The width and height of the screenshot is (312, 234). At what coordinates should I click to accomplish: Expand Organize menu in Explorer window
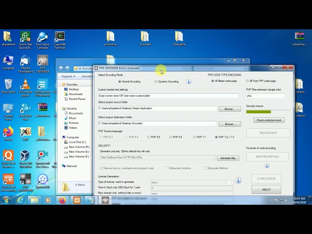tap(68, 76)
